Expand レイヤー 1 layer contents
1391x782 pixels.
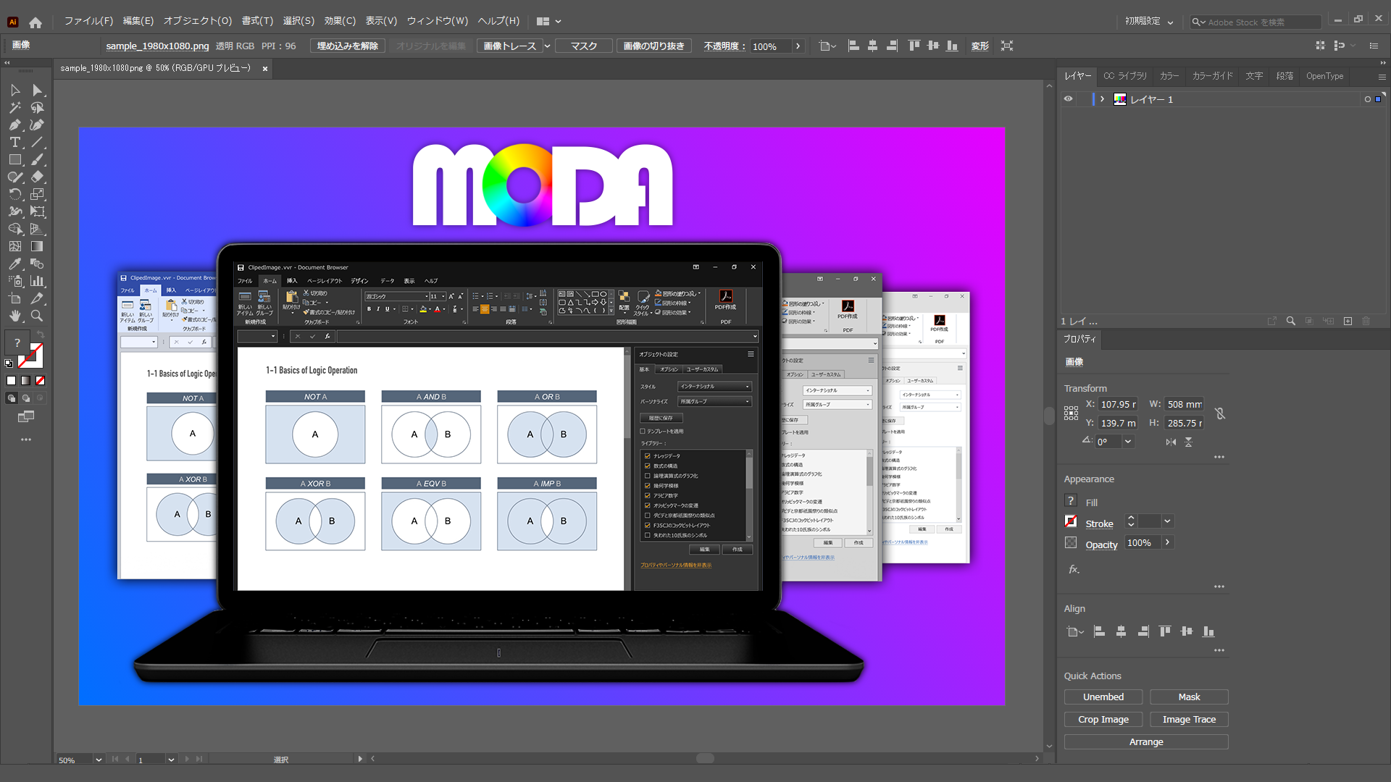tap(1102, 99)
